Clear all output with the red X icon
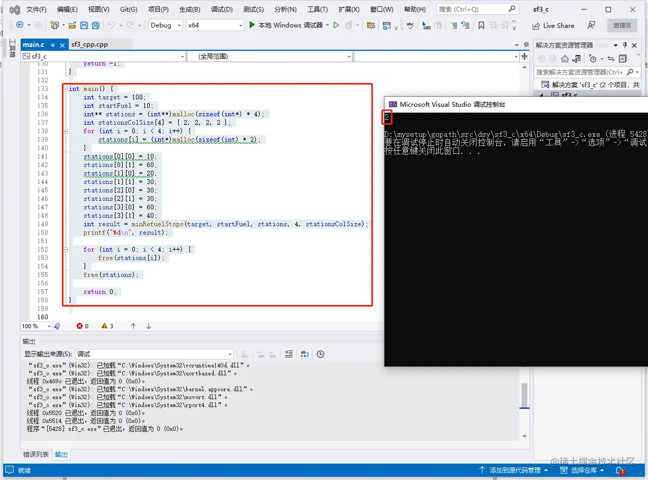Viewport: 648px width, 480px height. click(x=288, y=354)
